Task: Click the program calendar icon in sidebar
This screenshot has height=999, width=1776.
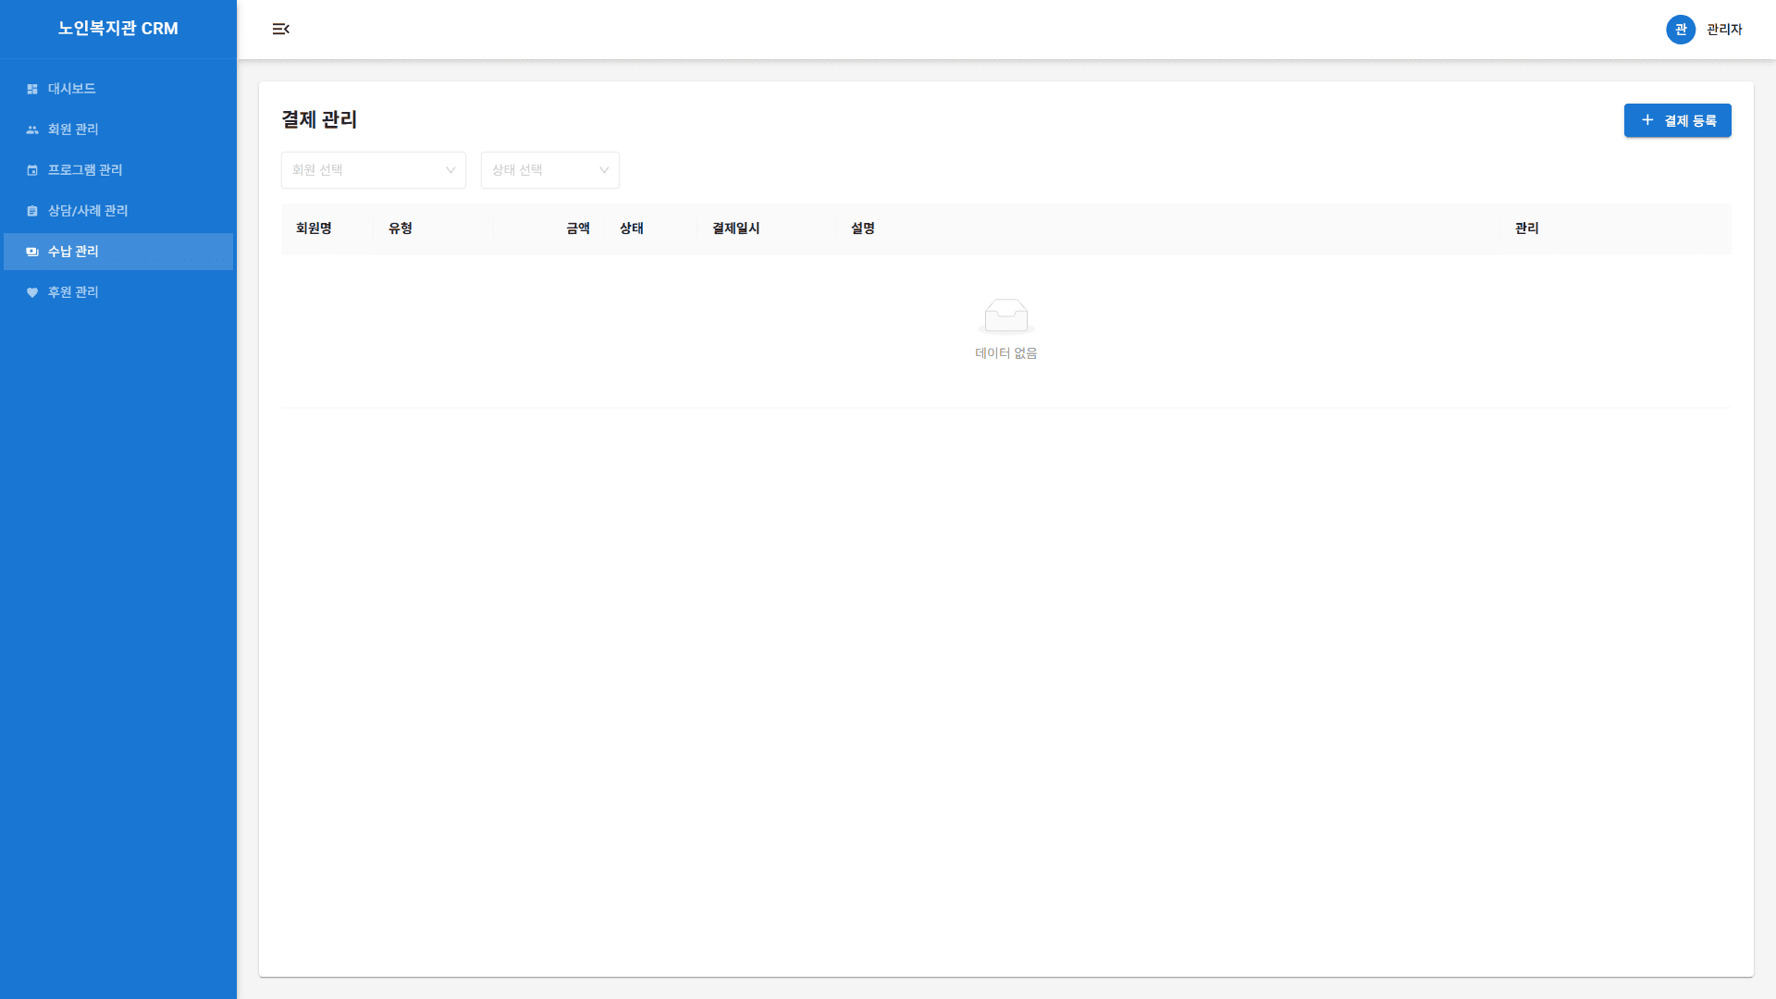Action: [x=32, y=170]
